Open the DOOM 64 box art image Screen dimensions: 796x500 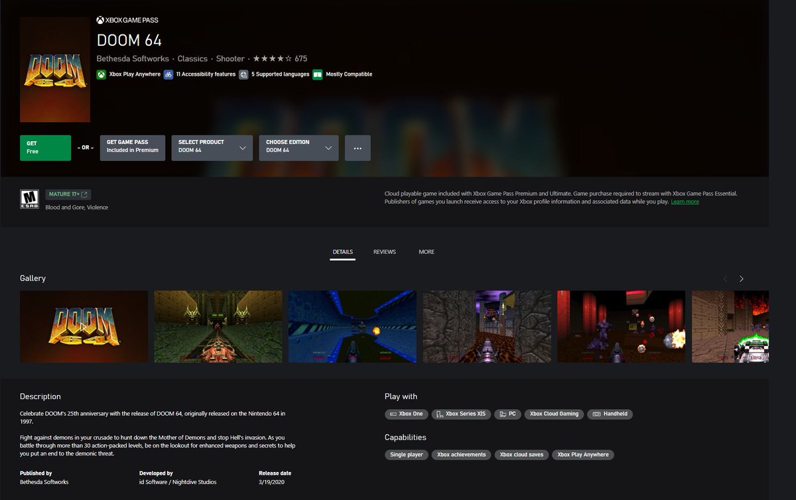(55, 70)
